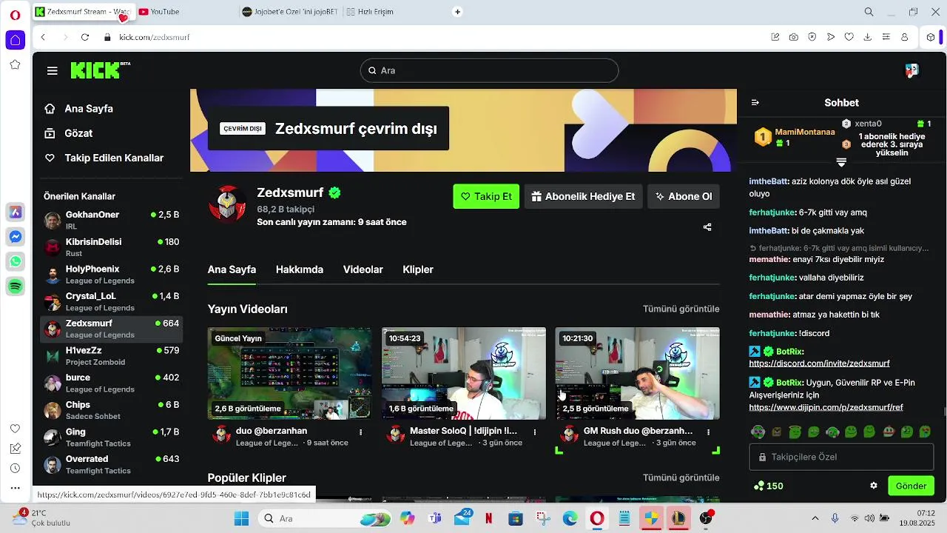Click the 150 channel points balance
The width and height of the screenshot is (947, 533).
tap(768, 486)
